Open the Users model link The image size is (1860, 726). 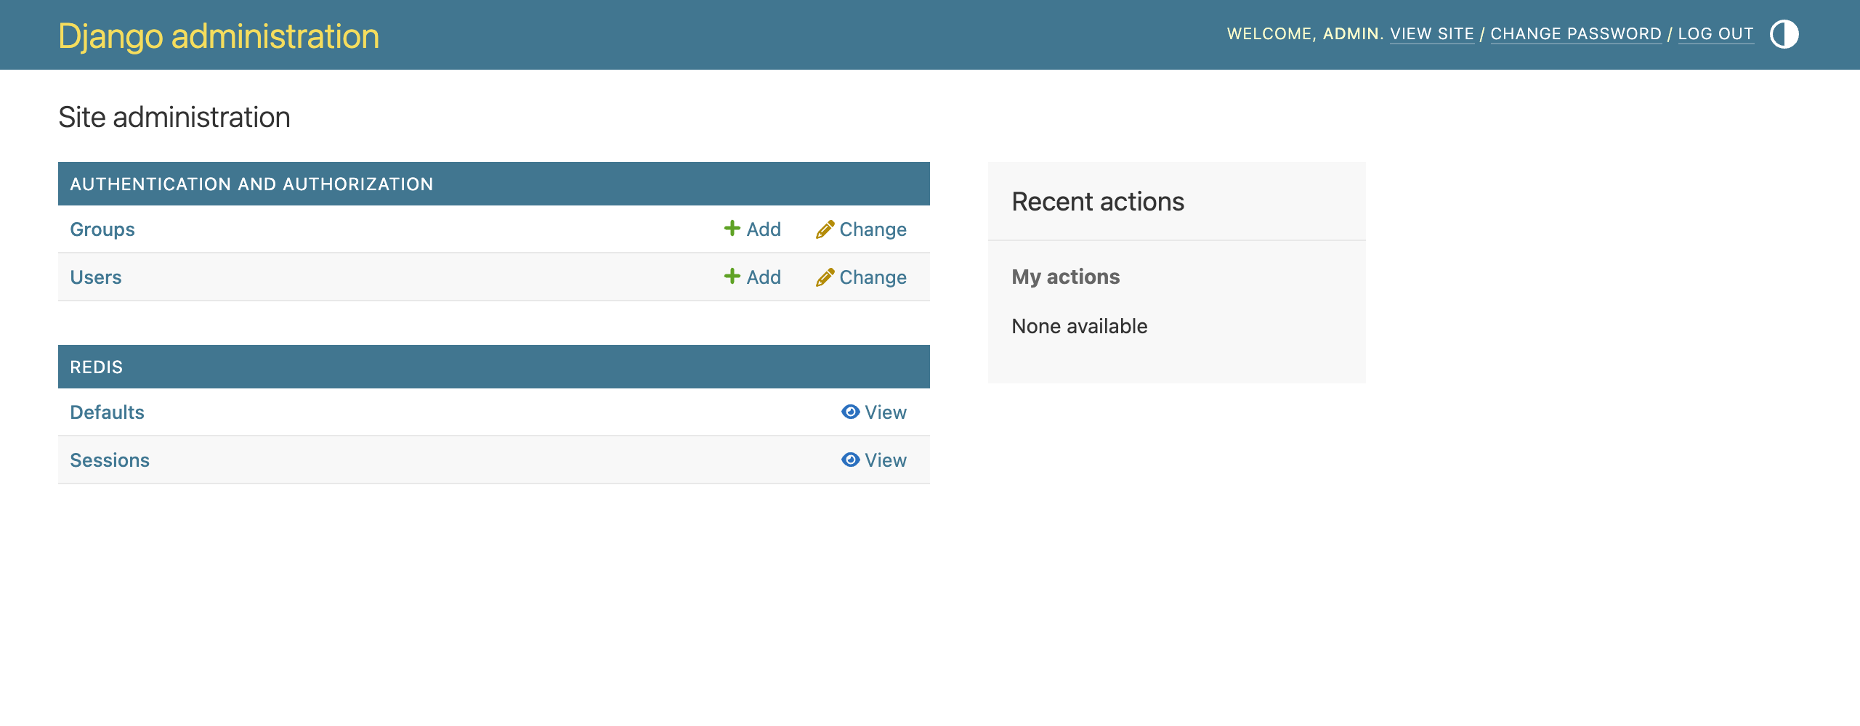pos(96,277)
